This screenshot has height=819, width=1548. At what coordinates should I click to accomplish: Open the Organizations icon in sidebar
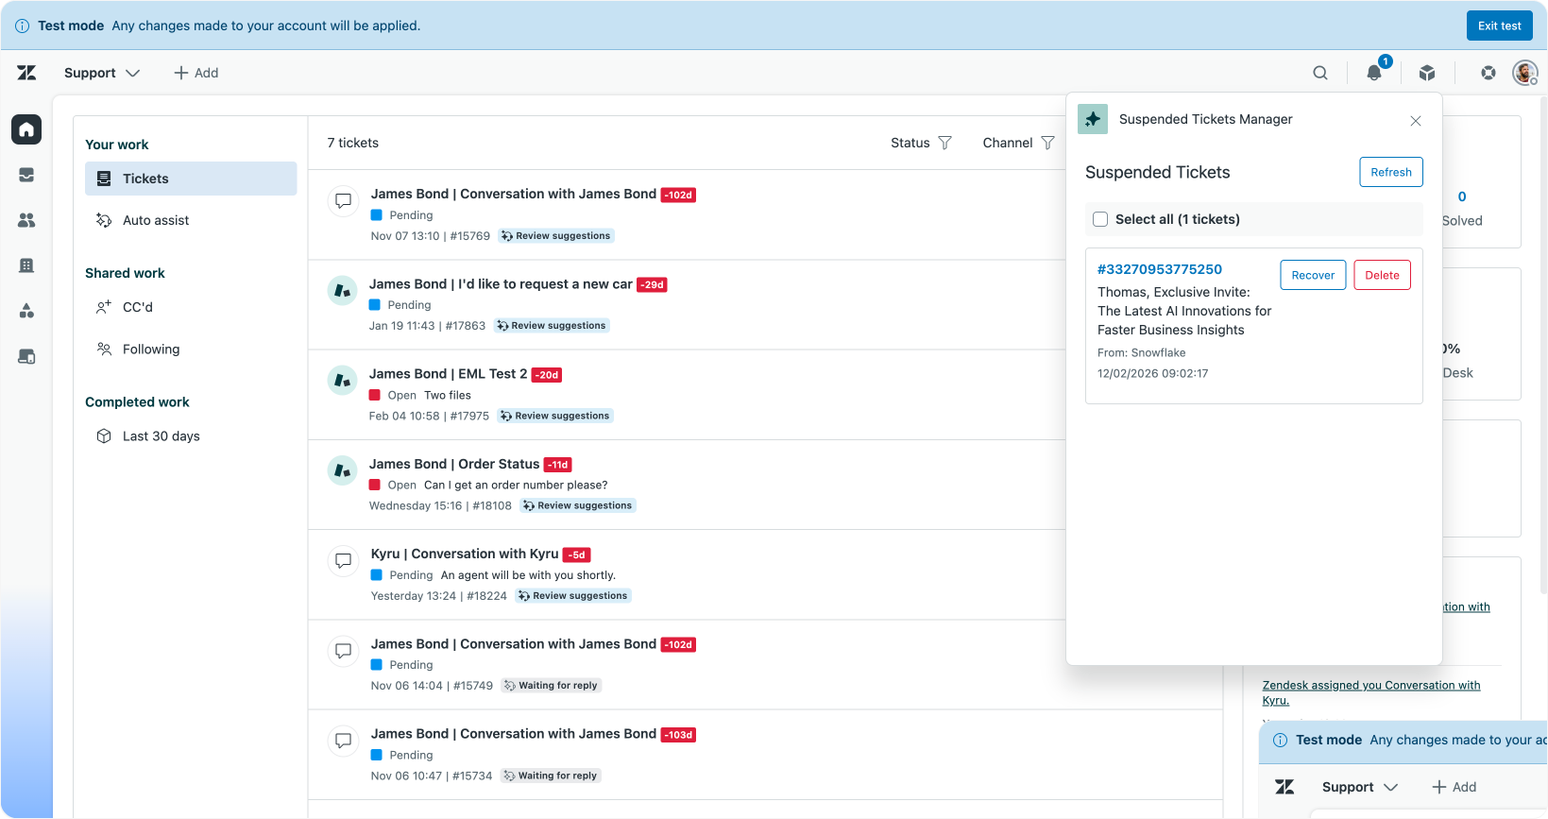tap(26, 265)
